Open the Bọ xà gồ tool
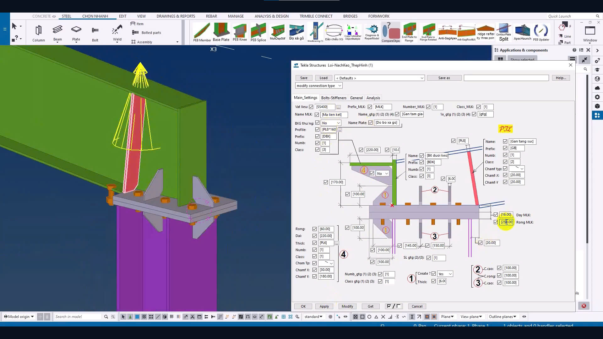This screenshot has width=603, height=339. click(296, 32)
